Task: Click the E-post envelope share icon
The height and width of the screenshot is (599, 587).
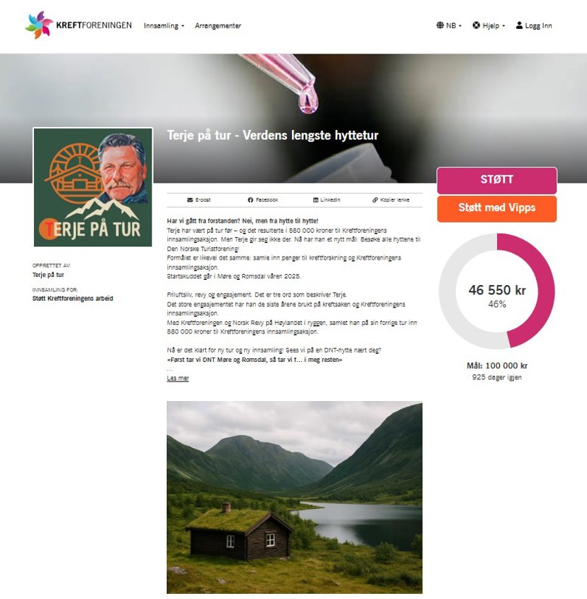Action: (x=190, y=200)
